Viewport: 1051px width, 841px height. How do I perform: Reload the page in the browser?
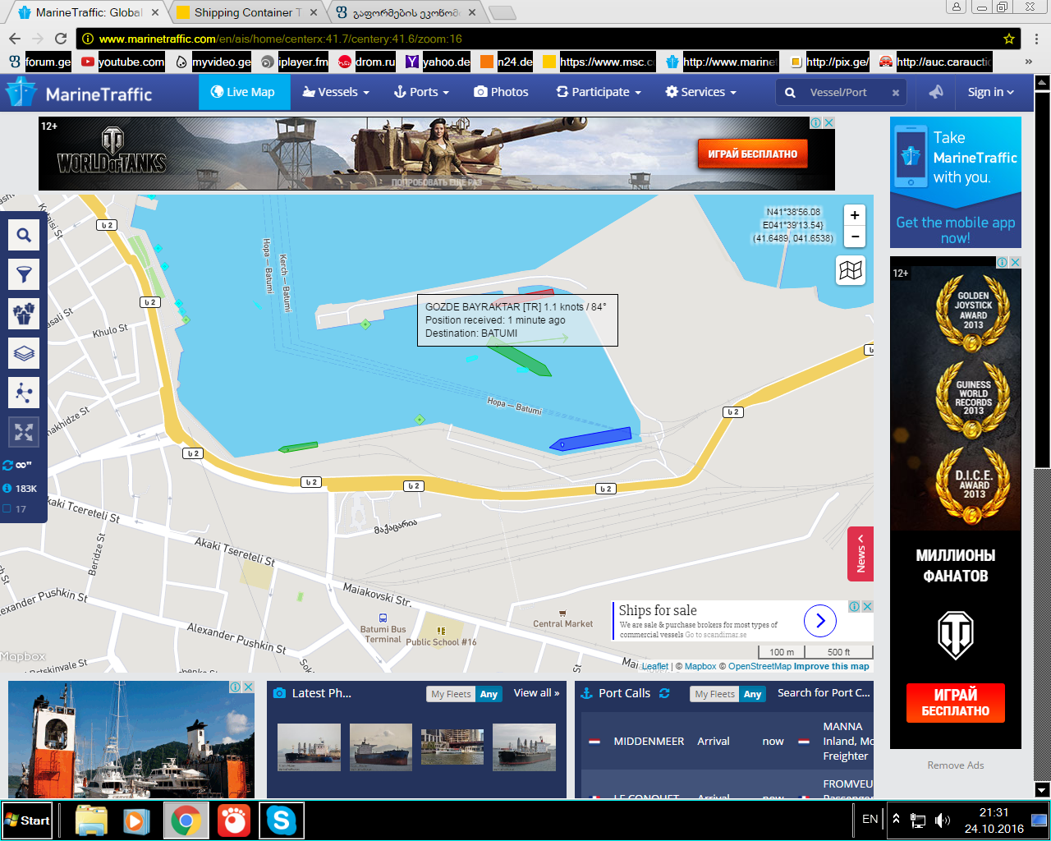(61, 39)
